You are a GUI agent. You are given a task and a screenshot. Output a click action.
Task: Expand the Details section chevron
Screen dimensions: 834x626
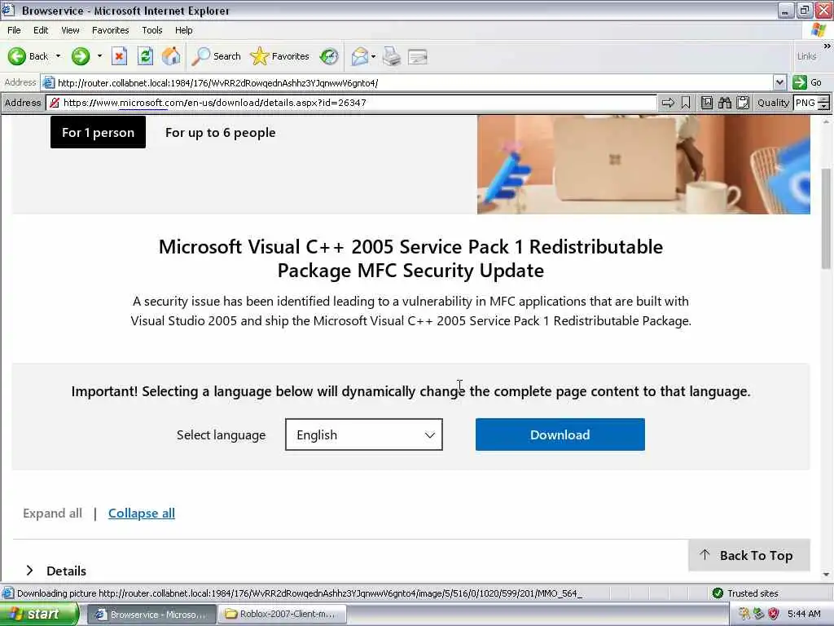pyautogui.click(x=30, y=570)
